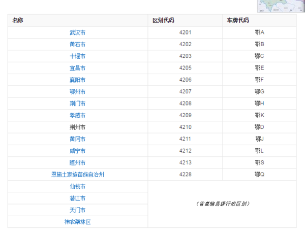305x238 pixels.
Task: Select the 宜昌市 link
Action: (77, 68)
